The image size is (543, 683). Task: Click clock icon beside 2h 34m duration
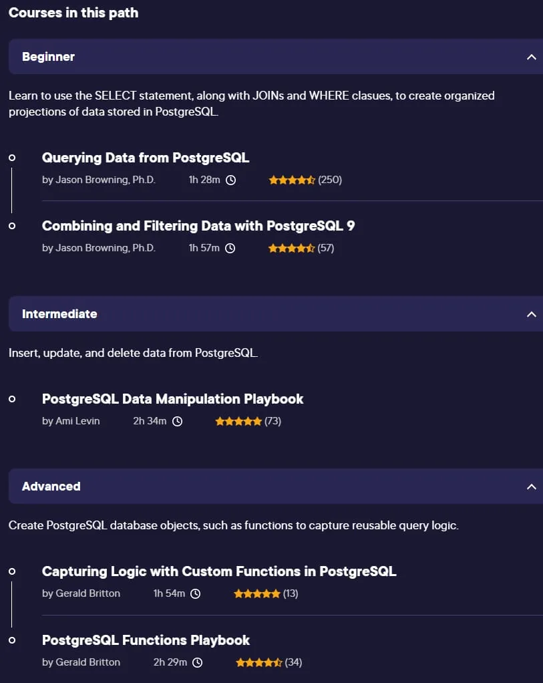pos(177,421)
